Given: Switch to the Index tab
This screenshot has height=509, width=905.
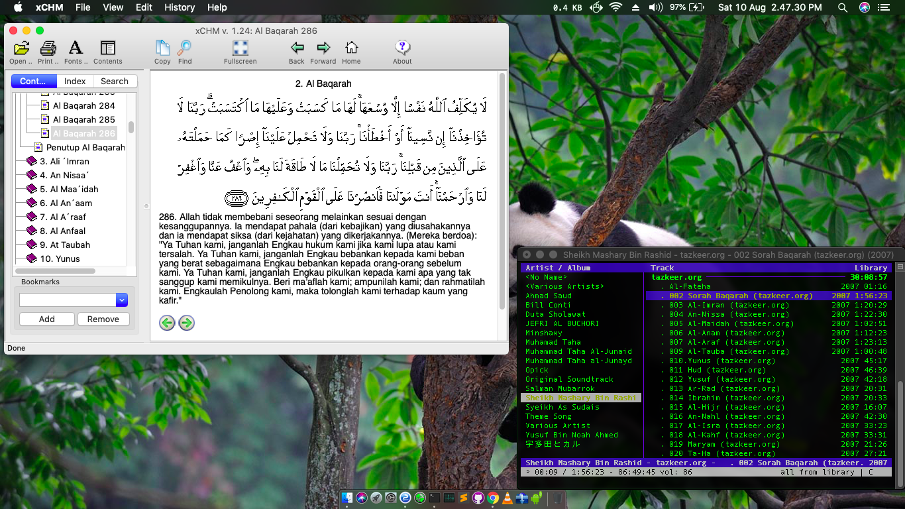Looking at the screenshot, I should 75,81.
